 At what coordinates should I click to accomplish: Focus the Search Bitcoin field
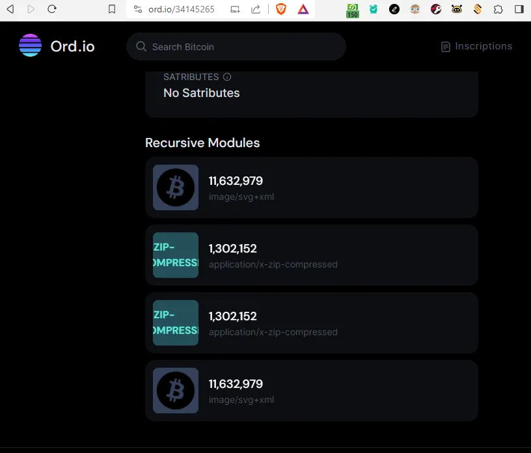[236, 47]
